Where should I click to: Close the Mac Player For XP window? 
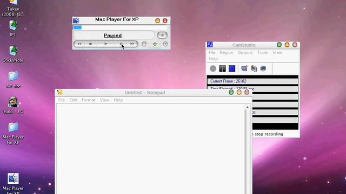(x=165, y=20)
